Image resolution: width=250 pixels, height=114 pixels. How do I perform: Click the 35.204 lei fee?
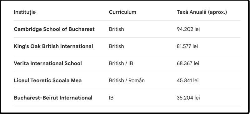(x=188, y=98)
